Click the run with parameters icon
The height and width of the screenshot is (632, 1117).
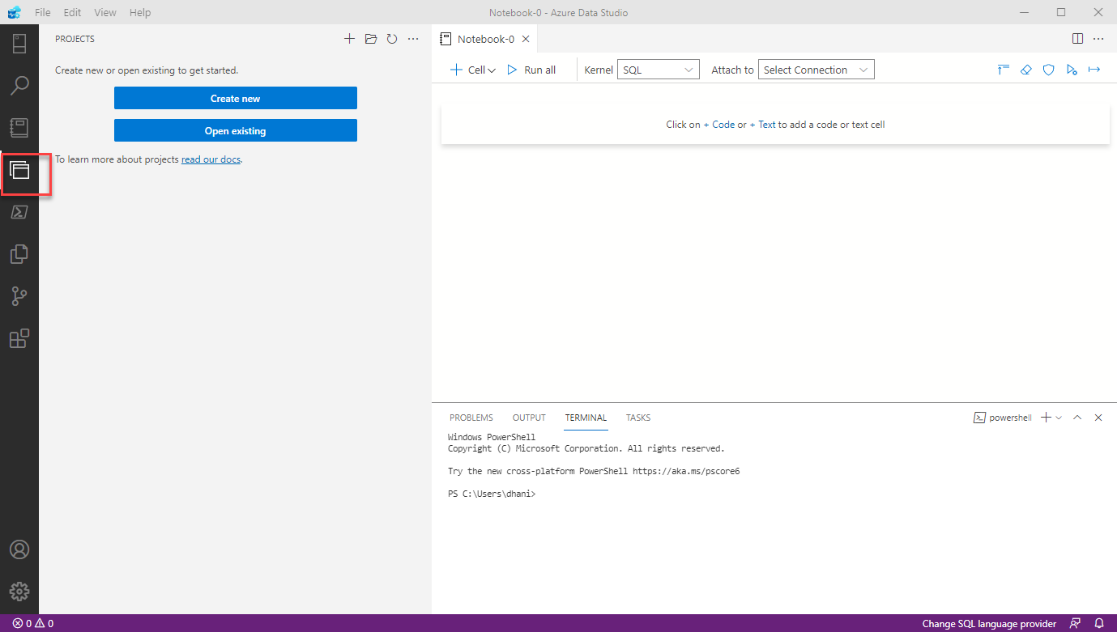click(x=1072, y=70)
